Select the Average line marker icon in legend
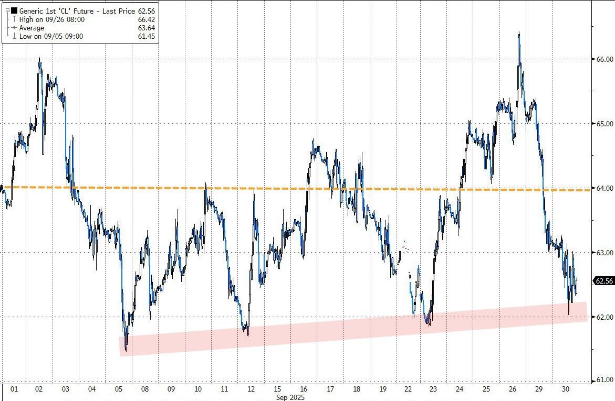615x401 pixels. (x=14, y=28)
